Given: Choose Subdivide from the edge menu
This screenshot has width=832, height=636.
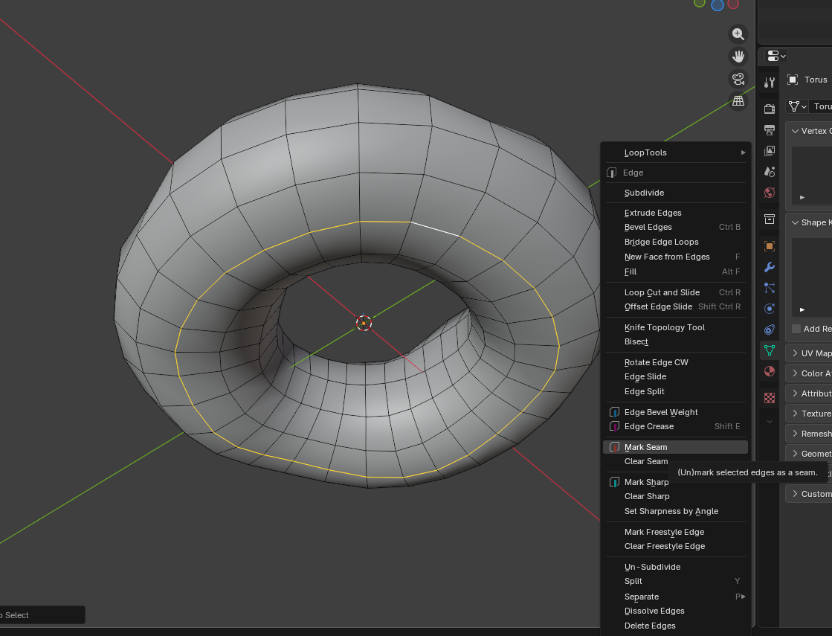Looking at the screenshot, I should point(675,193).
